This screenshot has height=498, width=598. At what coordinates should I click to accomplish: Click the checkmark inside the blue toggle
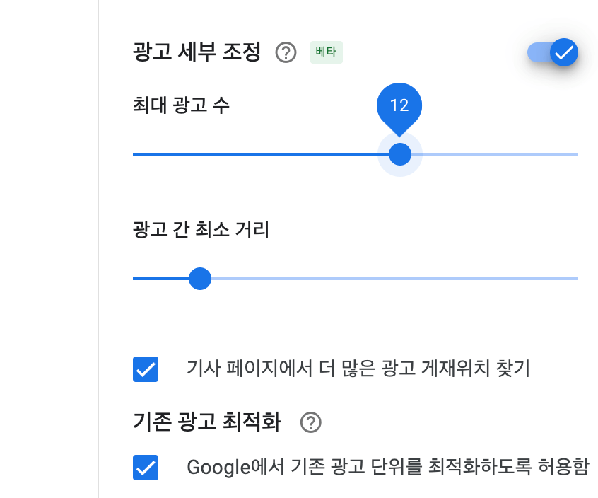[x=563, y=52]
